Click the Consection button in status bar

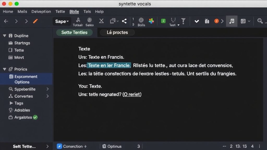[72, 146]
